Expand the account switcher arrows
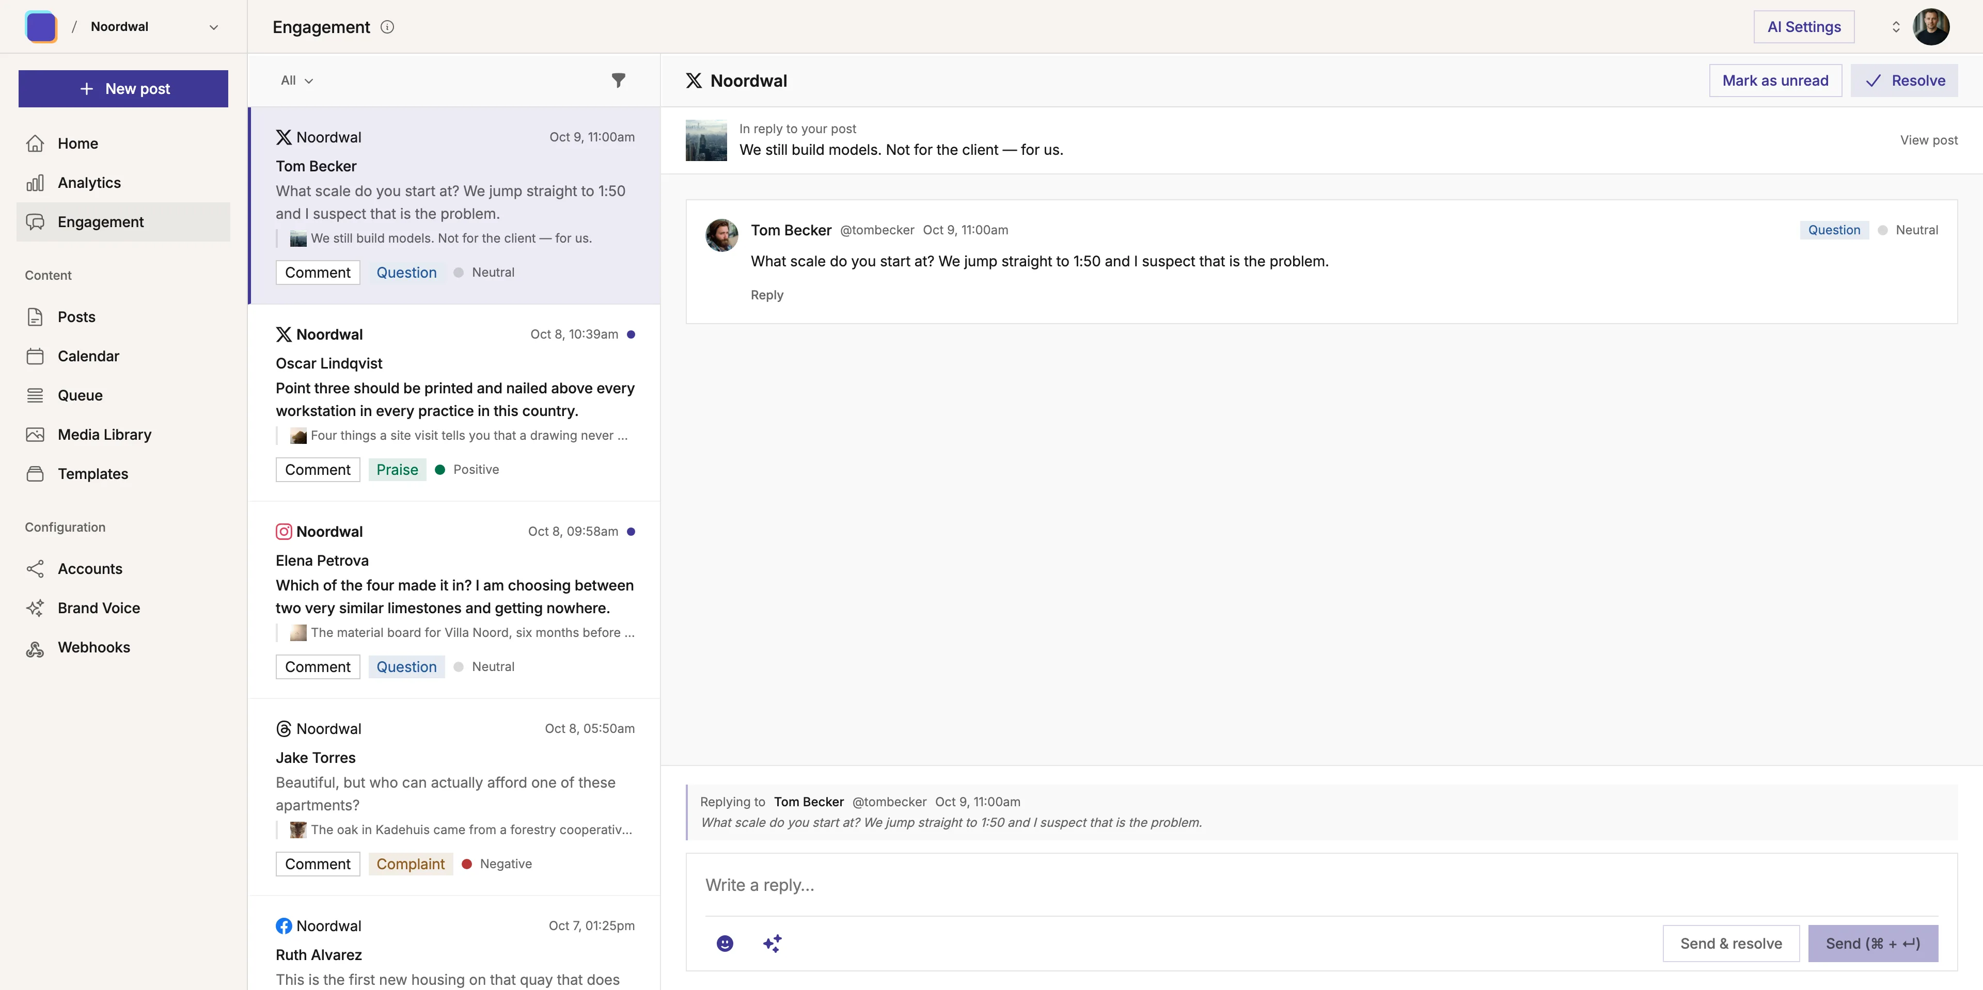The image size is (1983, 990). [x=1895, y=27]
